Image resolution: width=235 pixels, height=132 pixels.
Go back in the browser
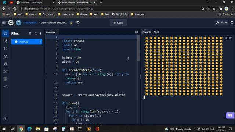click(x=4, y=9)
